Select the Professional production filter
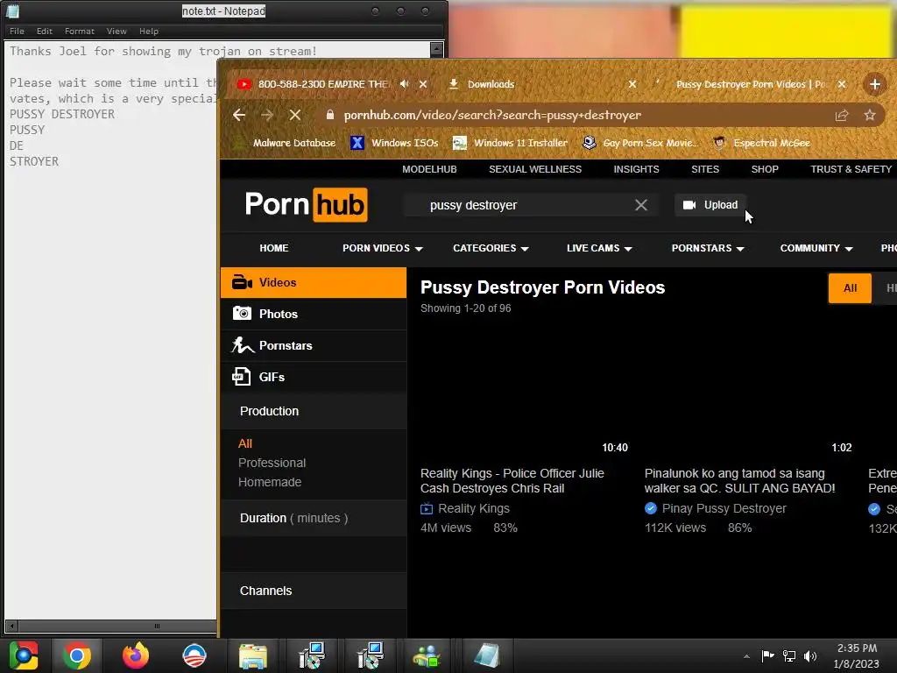This screenshot has height=673, width=897. [x=272, y=463]
